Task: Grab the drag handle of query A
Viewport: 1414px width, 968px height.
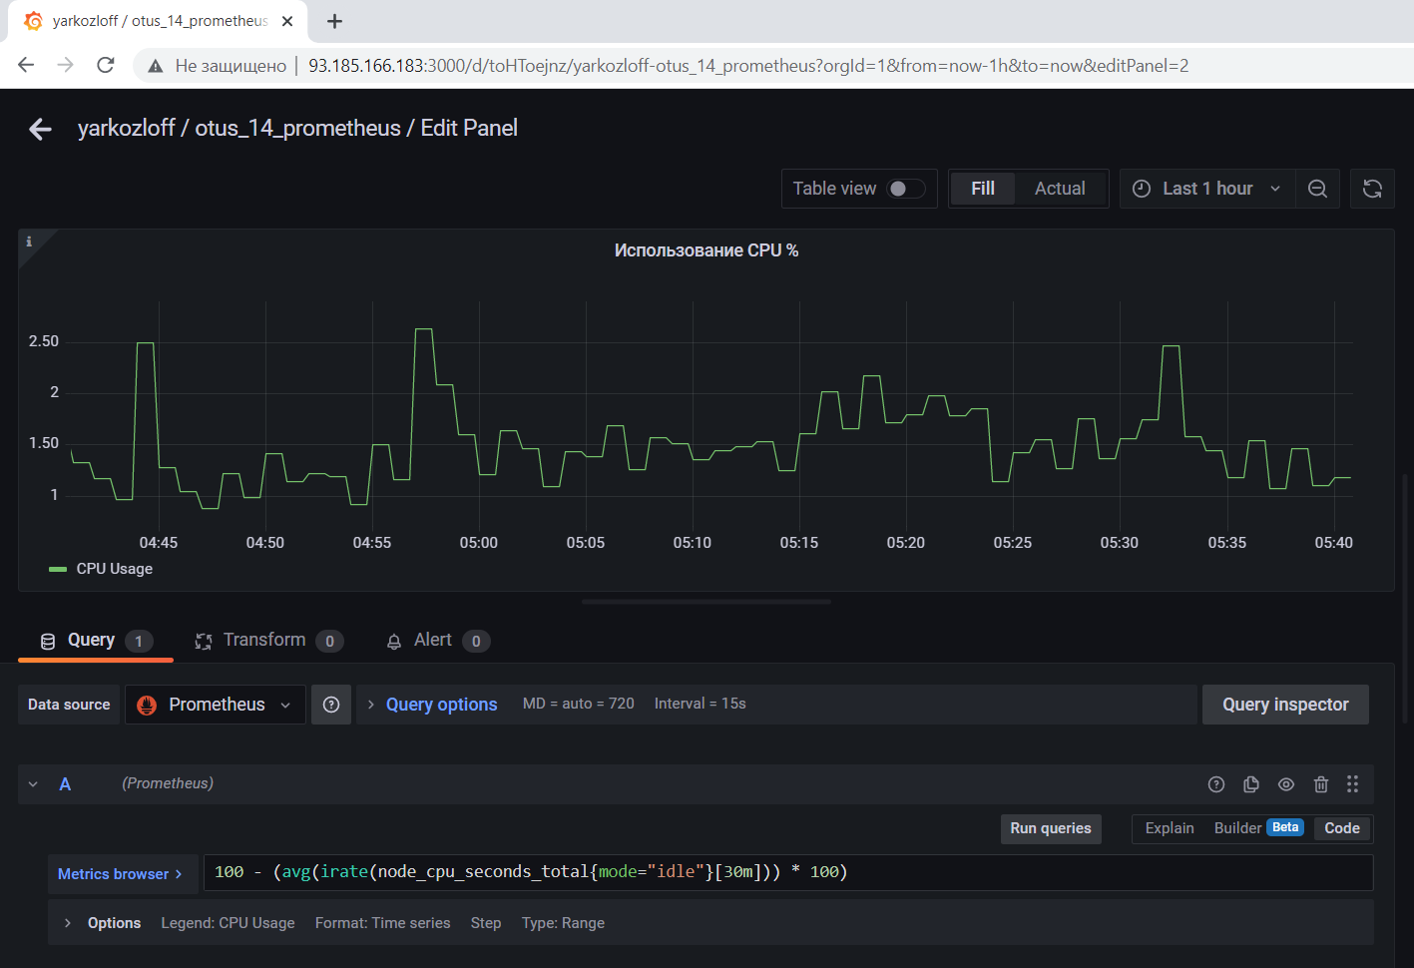Action: (1353, 784)
